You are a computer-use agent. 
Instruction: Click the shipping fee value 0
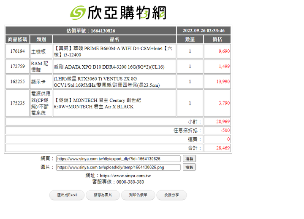[228, 139]
